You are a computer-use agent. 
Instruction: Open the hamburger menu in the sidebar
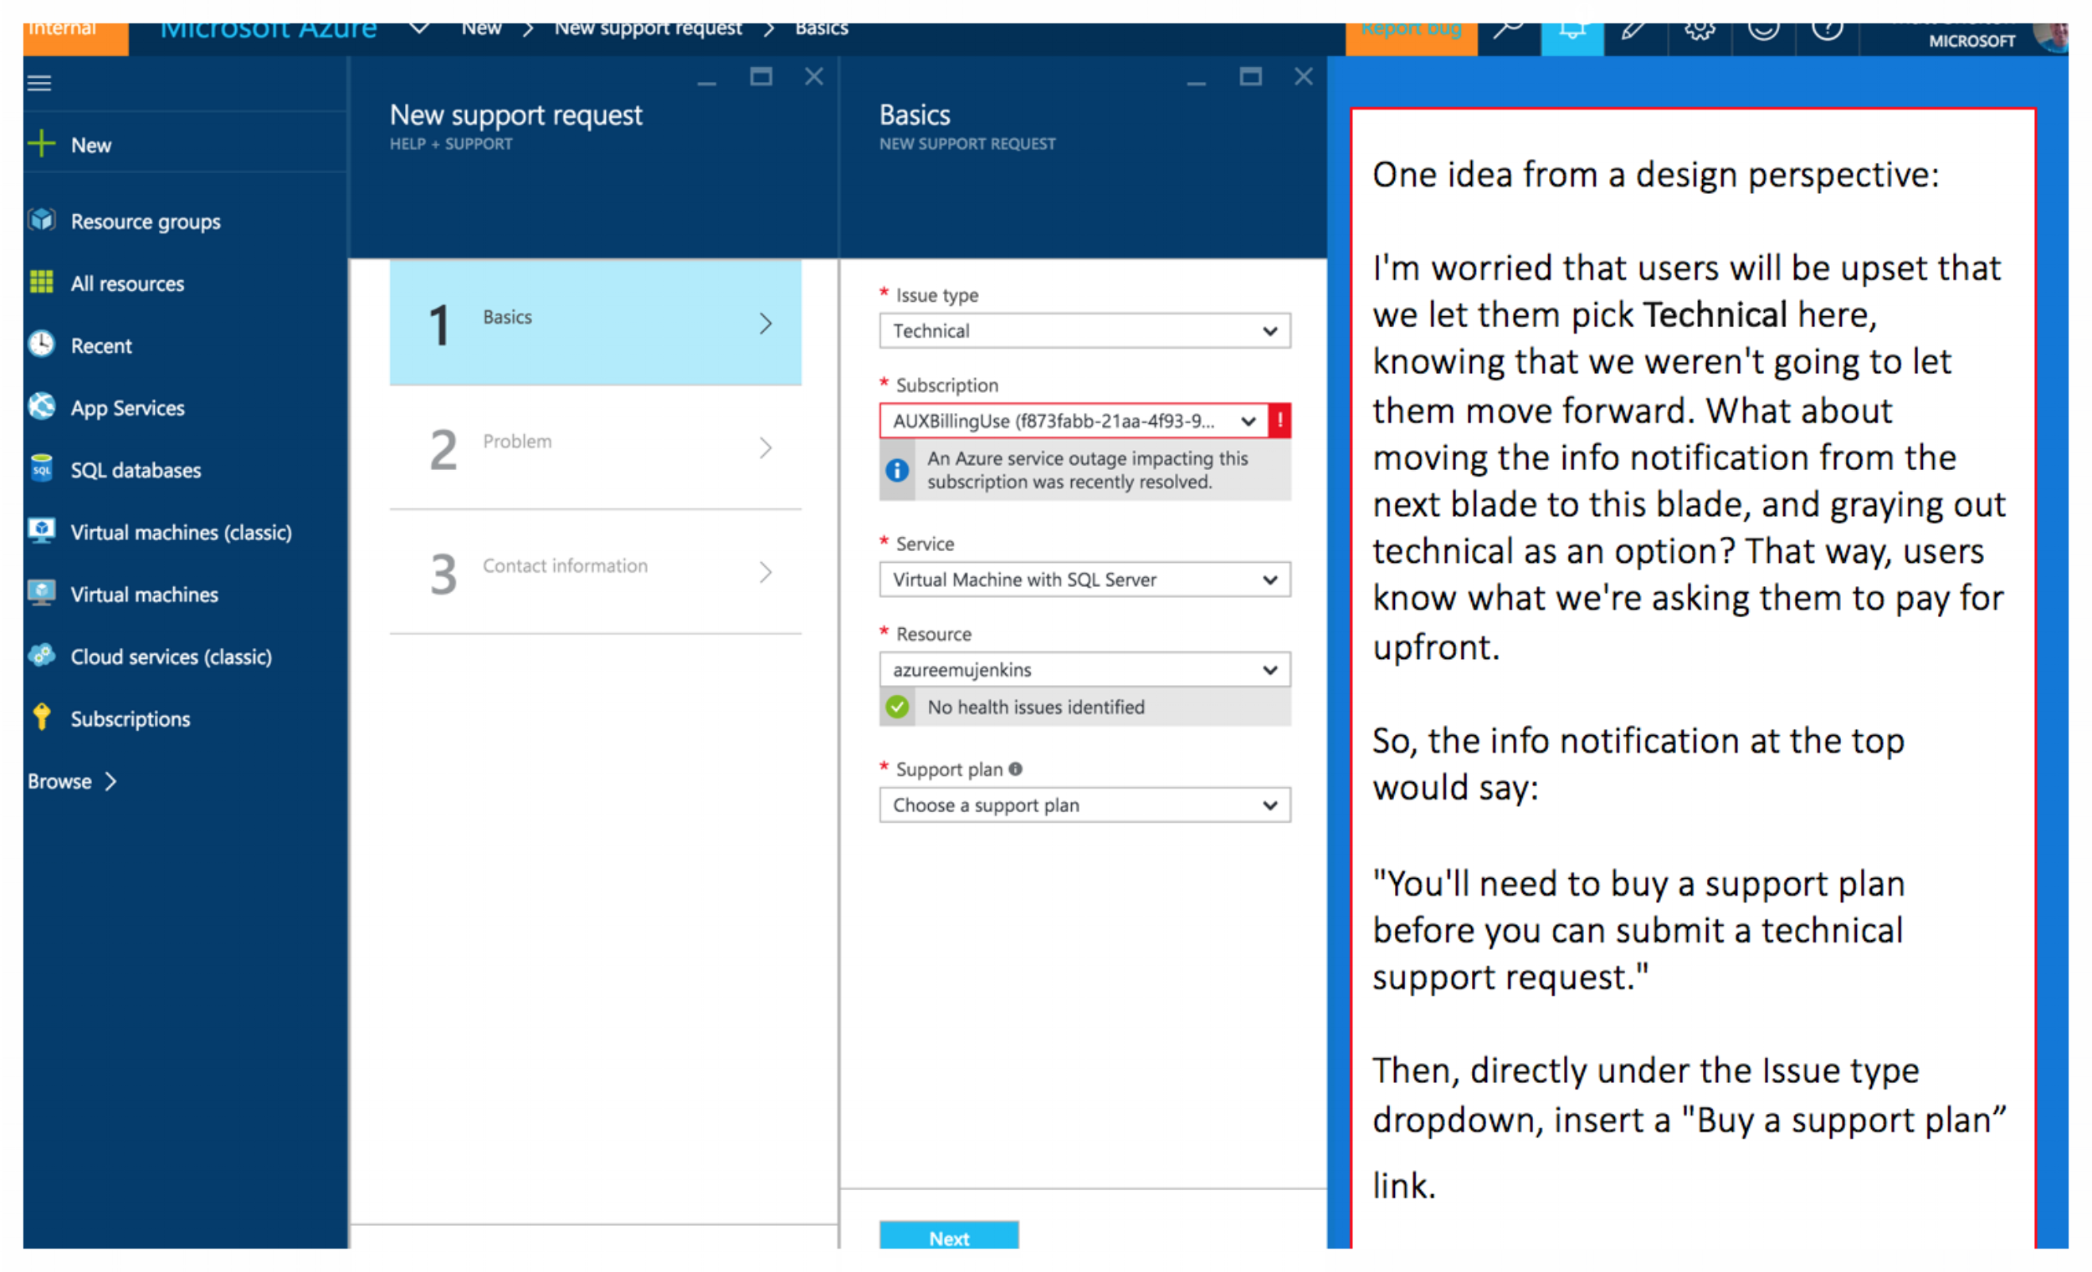(39, 83)
